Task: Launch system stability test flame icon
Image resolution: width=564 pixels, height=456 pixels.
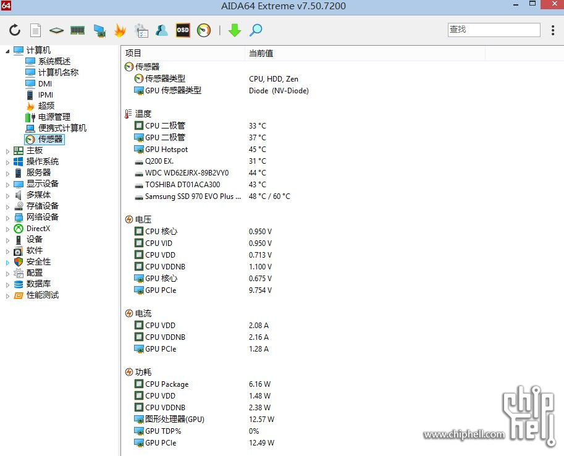Action: (120, 30)
